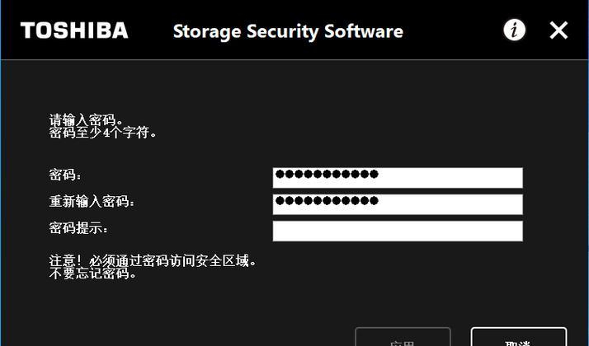The image size is (589, 346).
Task: Click the masked dots in the 密码 field
Action: point(327,174)
